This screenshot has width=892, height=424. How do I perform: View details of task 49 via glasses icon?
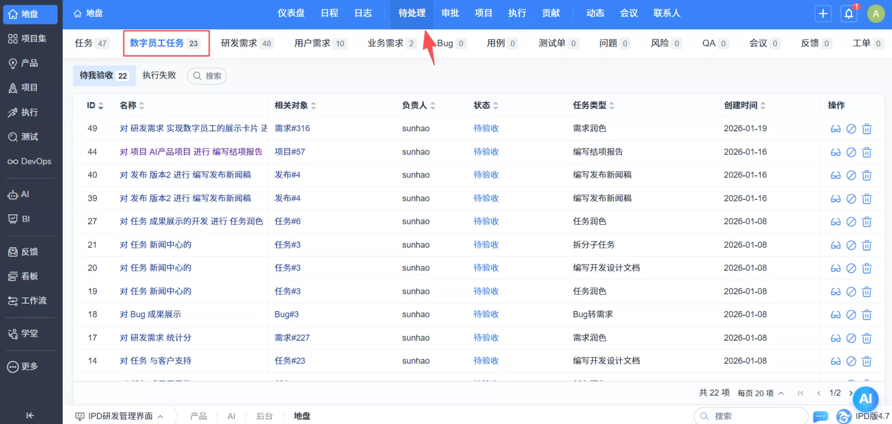(836, 128)
